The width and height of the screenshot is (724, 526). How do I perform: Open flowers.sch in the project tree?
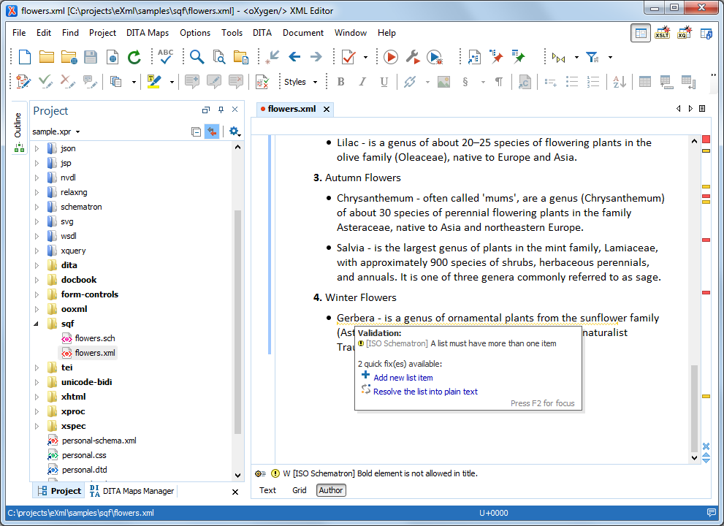click(x=95, y=338)
